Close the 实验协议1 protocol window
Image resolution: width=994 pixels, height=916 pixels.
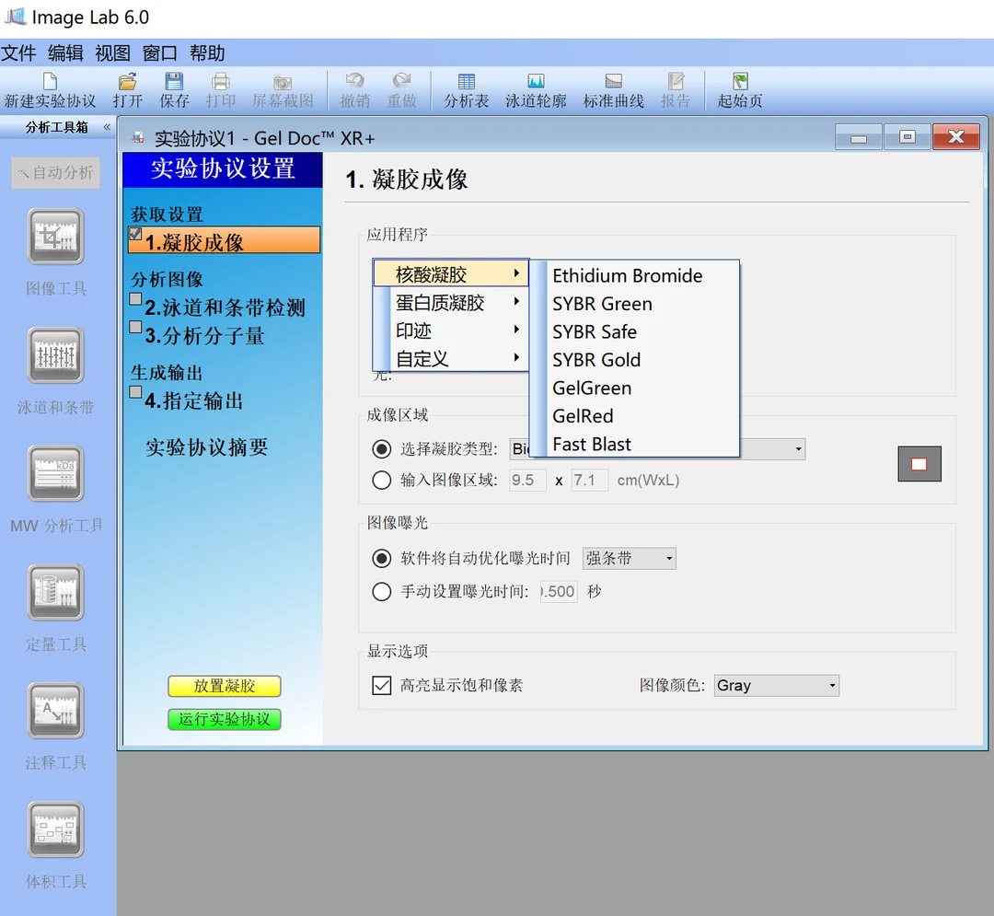click(956, 137)
